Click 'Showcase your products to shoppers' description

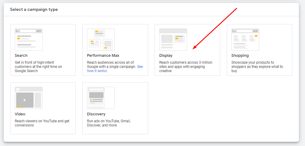point(257,67)
